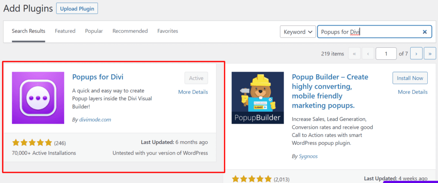
Task: Click the previous page arrow button
Action: (x=368, y=54)
